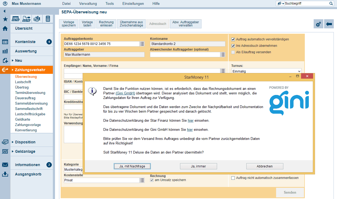Open the Gini GmbH partner link

click(125, 93)
